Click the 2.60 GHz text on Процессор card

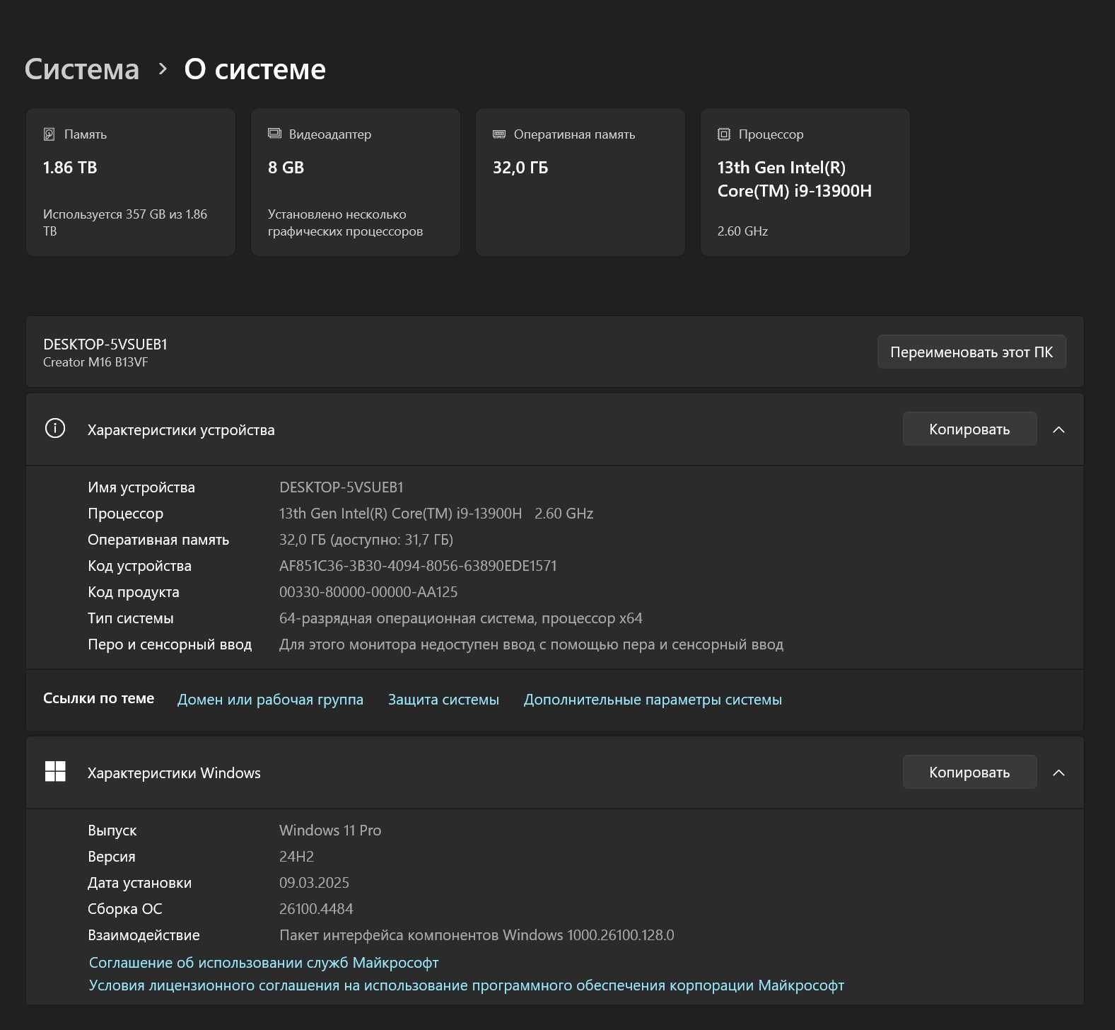click(742, 231)
